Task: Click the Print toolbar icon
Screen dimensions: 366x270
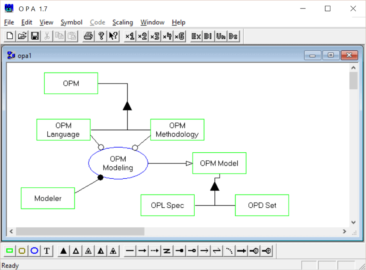Action: 88,36
